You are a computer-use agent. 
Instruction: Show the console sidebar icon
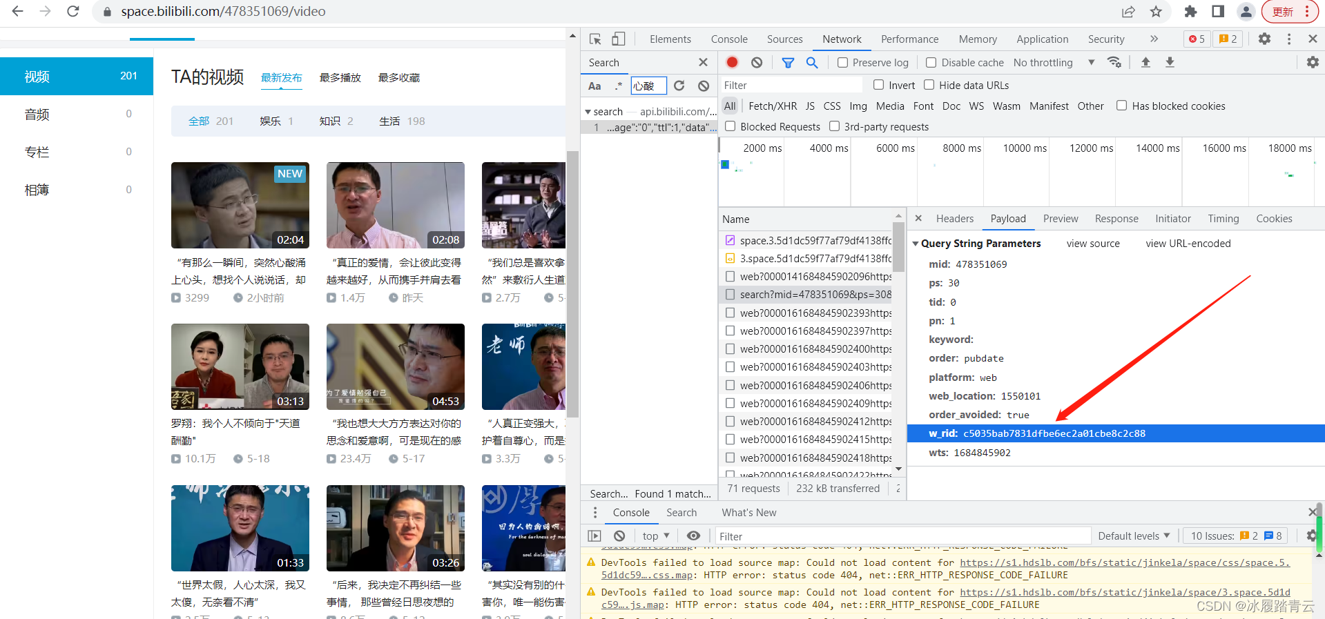(x=594, y=536)
